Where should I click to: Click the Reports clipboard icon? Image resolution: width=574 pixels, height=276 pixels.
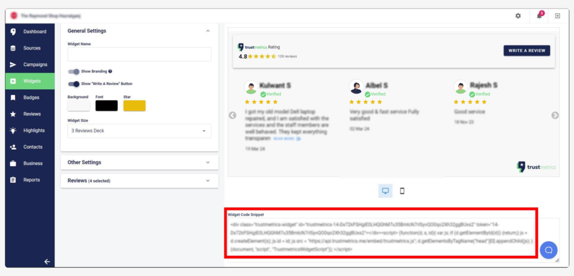tap(13, 180)
